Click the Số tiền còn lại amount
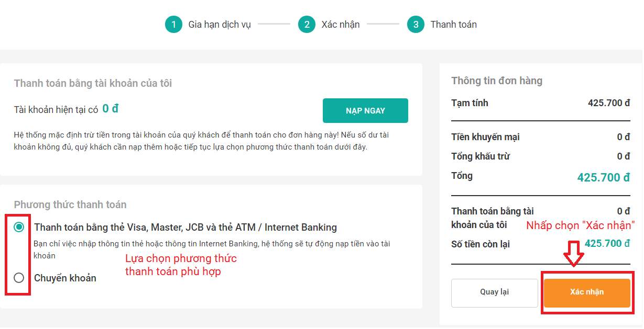Screen dimensions: 644x329 tap(607, 244)
